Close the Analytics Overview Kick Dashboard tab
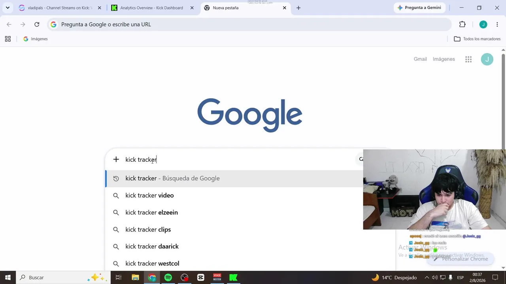 pyautogui.click(x=192, y=8)
